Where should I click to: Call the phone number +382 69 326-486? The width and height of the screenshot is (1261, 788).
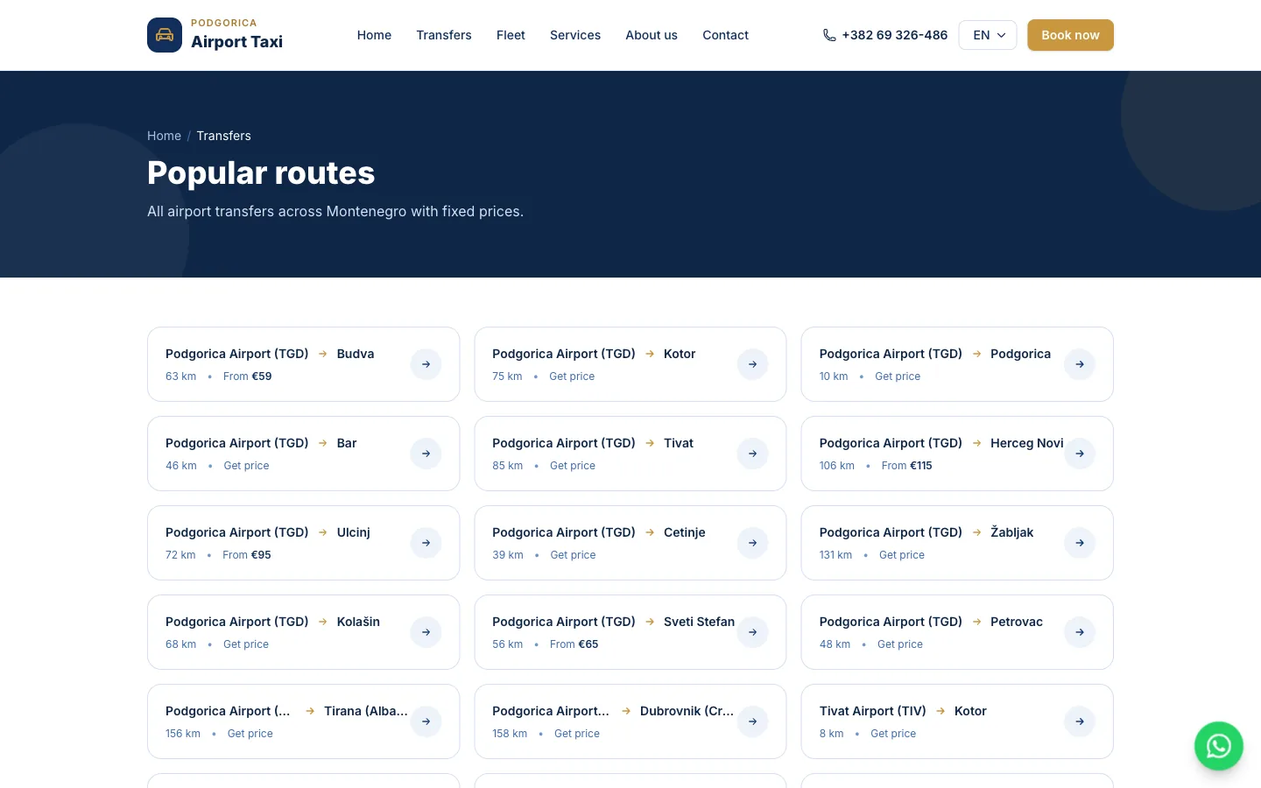coord(894,35)
